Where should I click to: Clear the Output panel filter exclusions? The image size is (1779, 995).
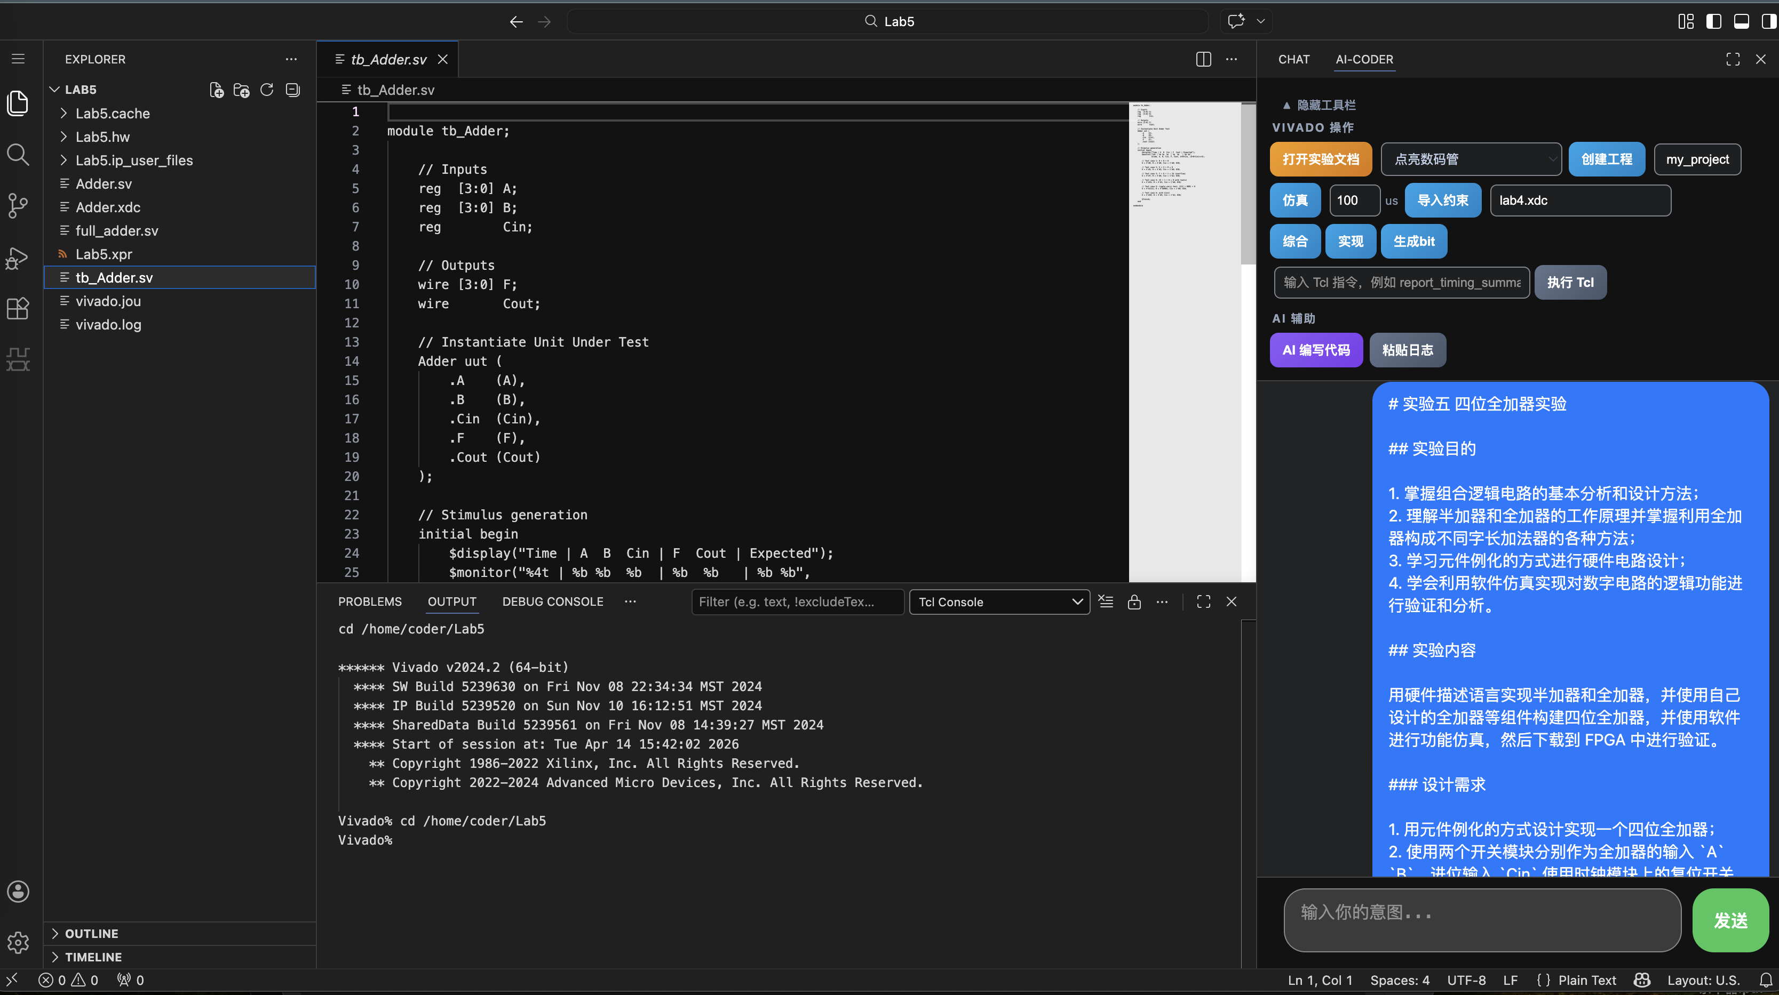[x=1106, y=601]
